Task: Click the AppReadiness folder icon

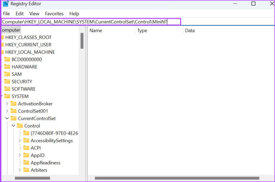Action: coord(26,163)
